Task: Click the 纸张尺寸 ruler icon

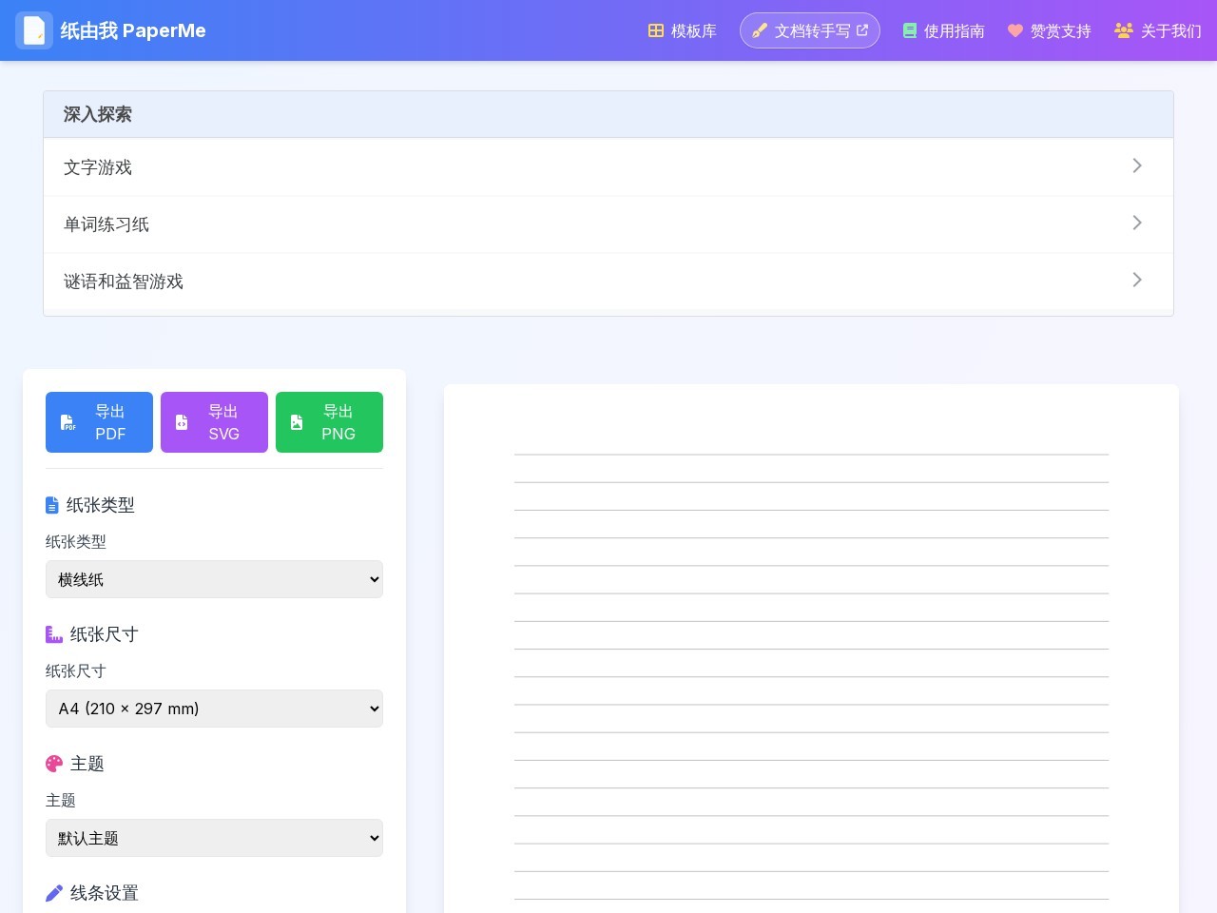Action: [x=54, y=634]
